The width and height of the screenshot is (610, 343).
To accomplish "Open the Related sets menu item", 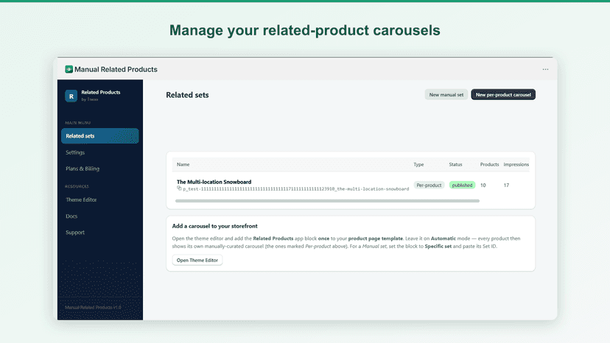I will coord(100,135).
